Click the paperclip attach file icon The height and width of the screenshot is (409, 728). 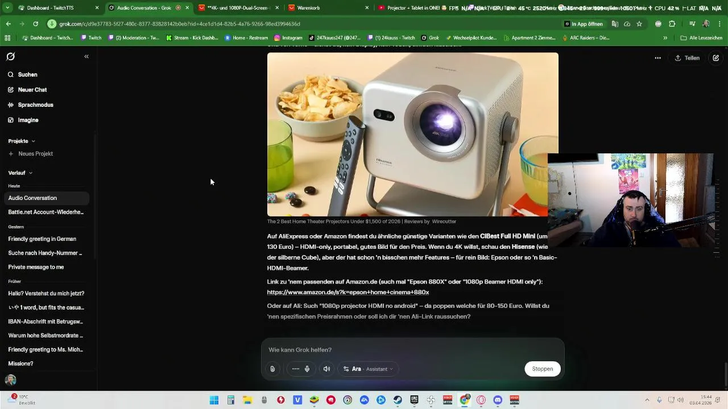272,369
